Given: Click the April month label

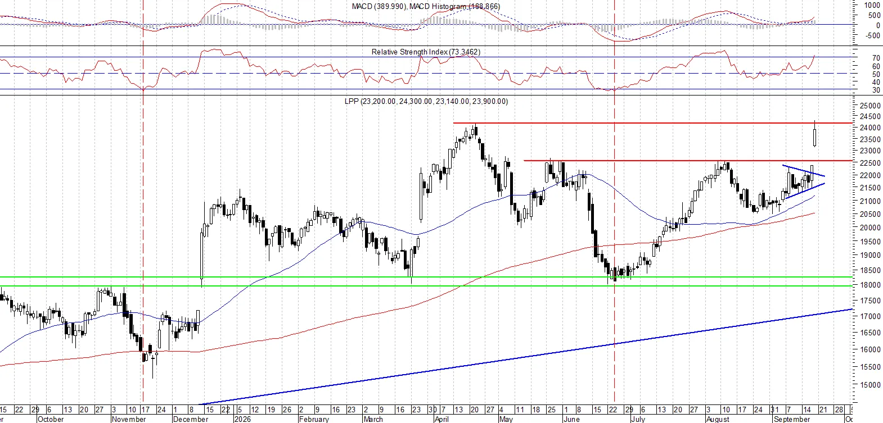Looking at the screenshot, I should pyautogui.click(x=442, y=419).
